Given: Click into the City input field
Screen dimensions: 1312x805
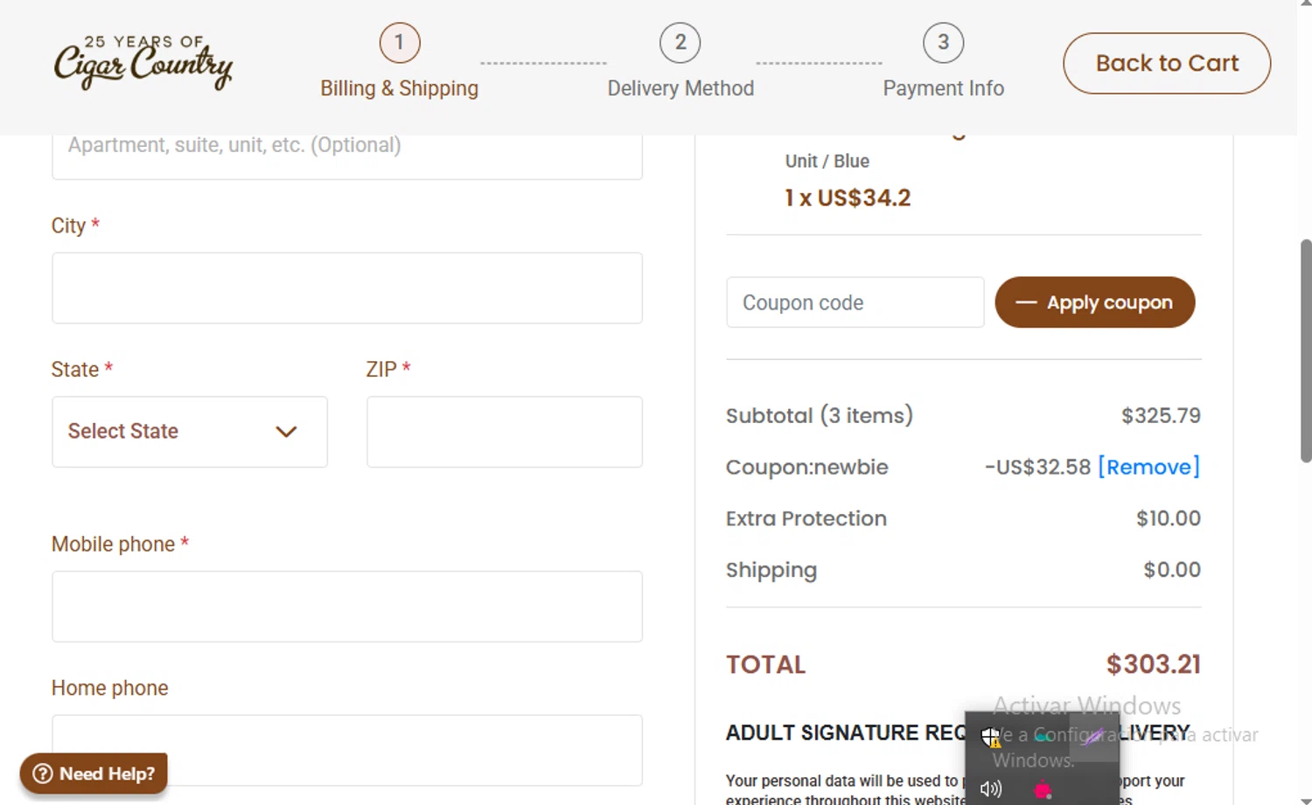Looking at the screenshot, I should pos(347,288).
